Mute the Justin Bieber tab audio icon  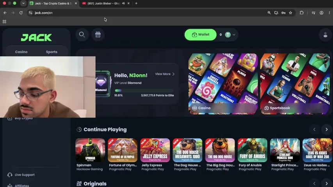[123, 4]
